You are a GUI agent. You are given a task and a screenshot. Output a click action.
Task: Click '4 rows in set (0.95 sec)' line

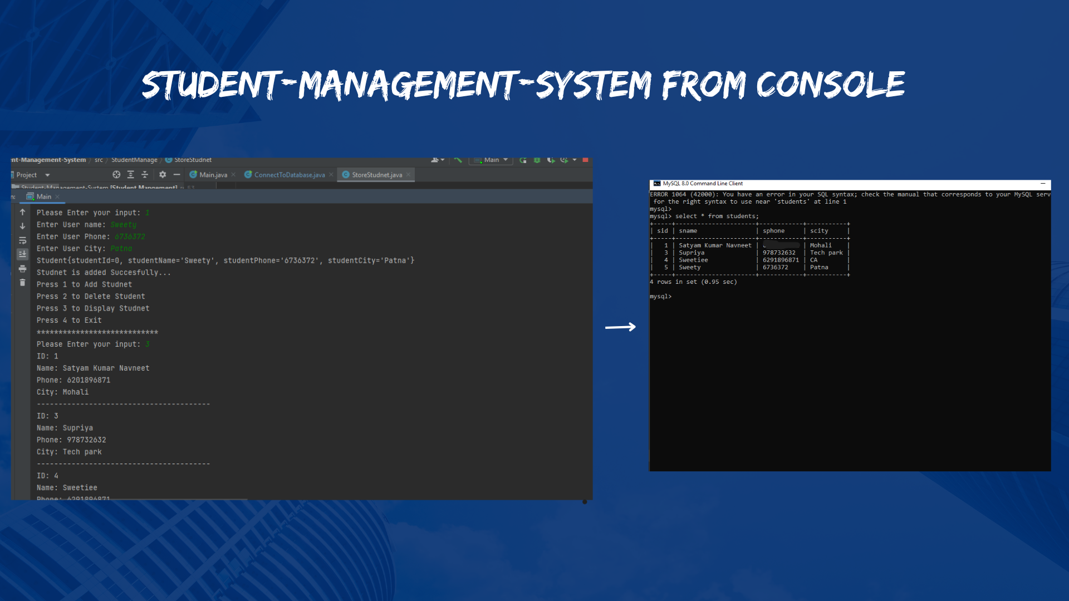(693, 282)
